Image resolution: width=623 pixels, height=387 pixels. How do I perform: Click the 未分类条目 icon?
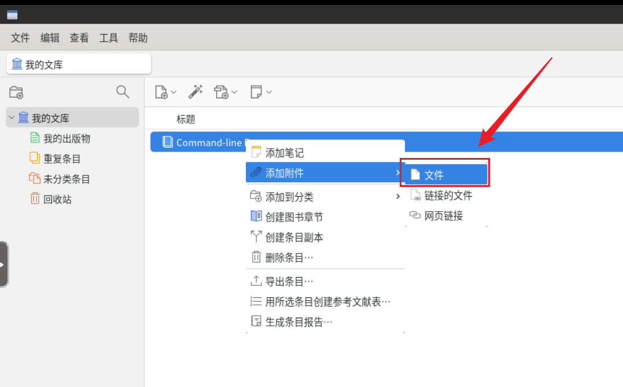click(x=35, y=178)
